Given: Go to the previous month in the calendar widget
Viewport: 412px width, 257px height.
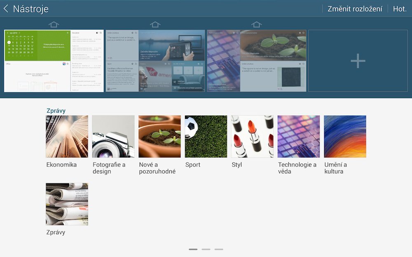Looking at the screenshot, I should point(8,32).
